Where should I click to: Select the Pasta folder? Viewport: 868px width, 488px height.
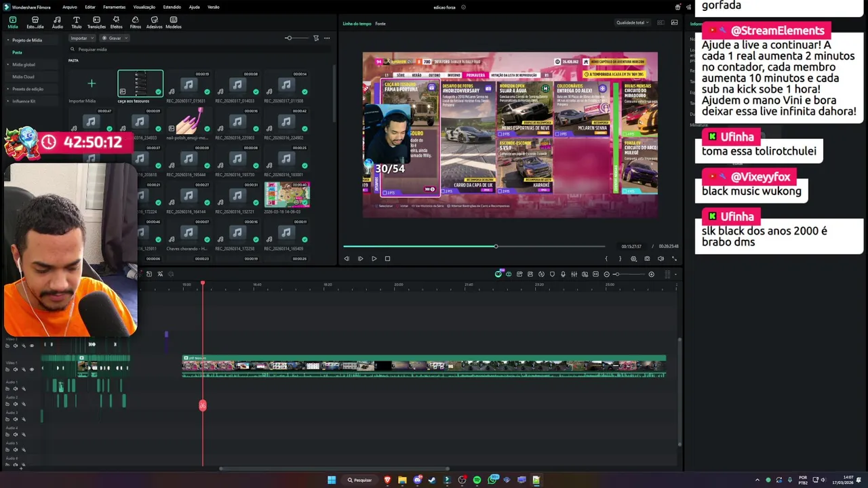[17, 52]
